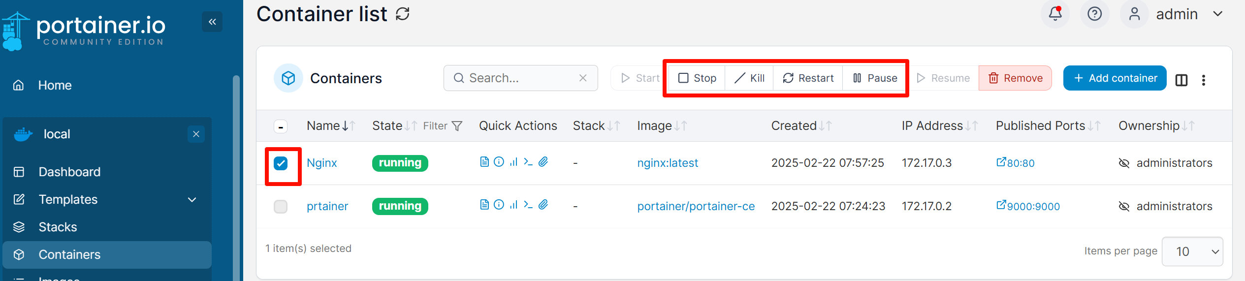This screenshot has height=281, width=1245.
Task: Refresh the container list
Action: 403,14
